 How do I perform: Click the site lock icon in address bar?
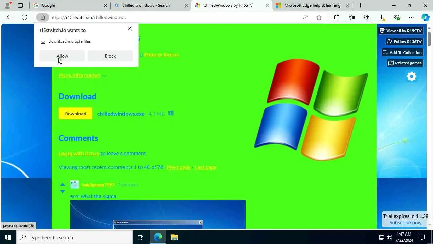click(x=43, y=17)
